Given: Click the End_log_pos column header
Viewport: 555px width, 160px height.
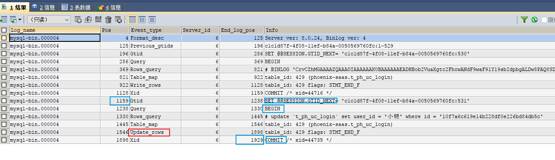Looking at the screenshot, I should click(242, 30).
